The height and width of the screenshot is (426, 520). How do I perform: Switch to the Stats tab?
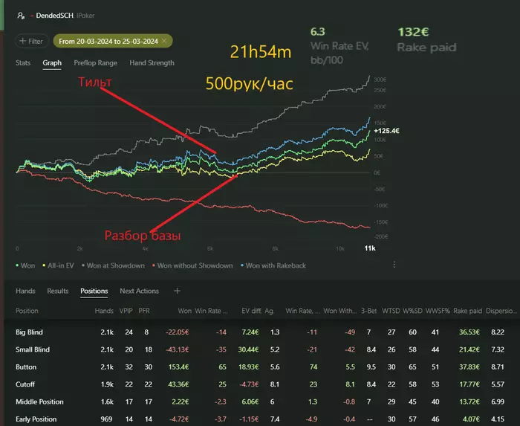click(23, 62)
